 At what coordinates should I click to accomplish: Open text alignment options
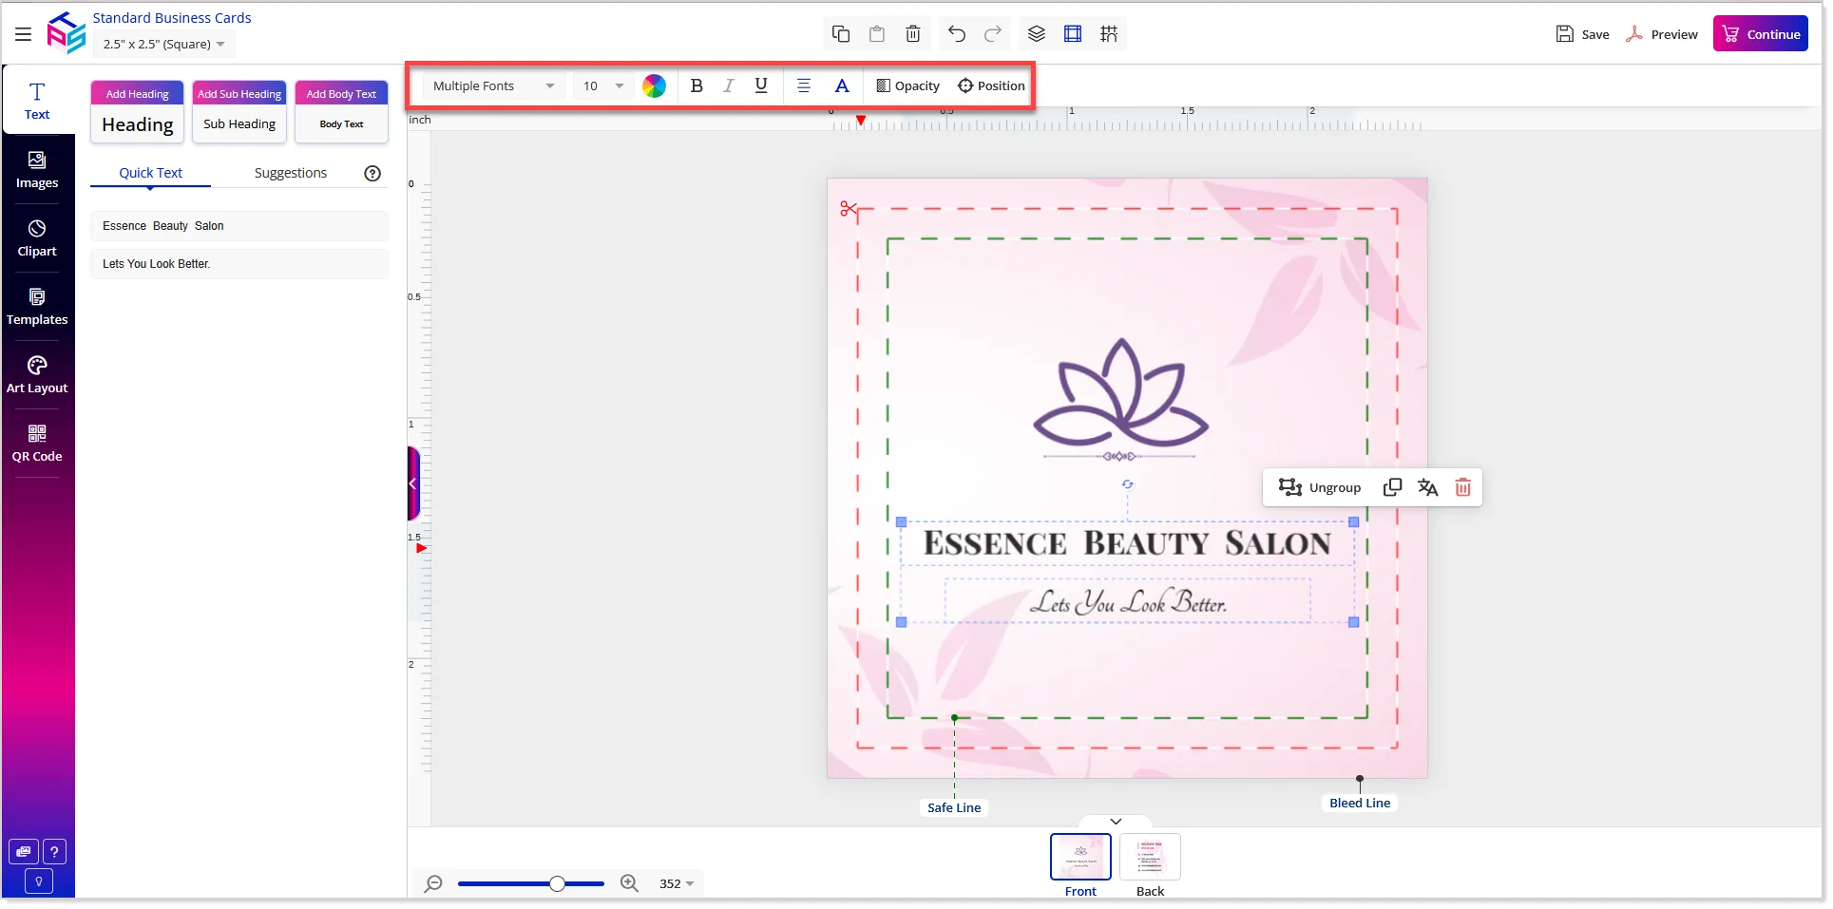coord(804,85)
